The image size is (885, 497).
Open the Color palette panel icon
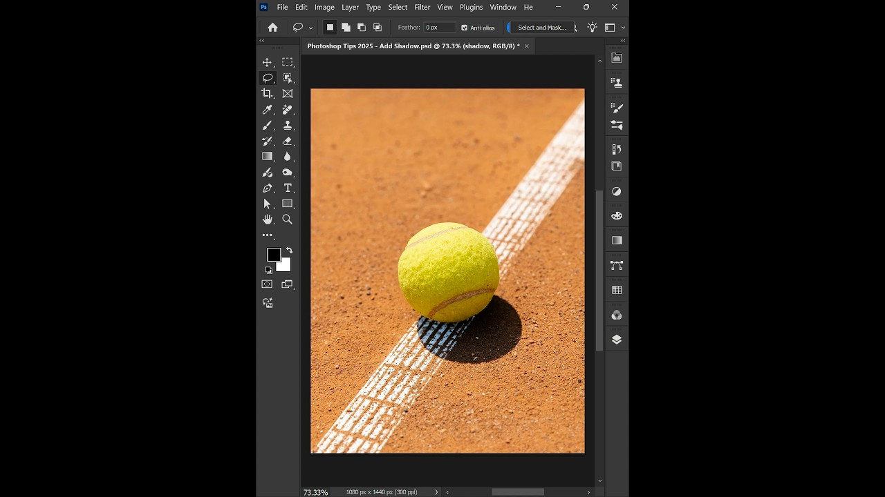tap(617, 215)
